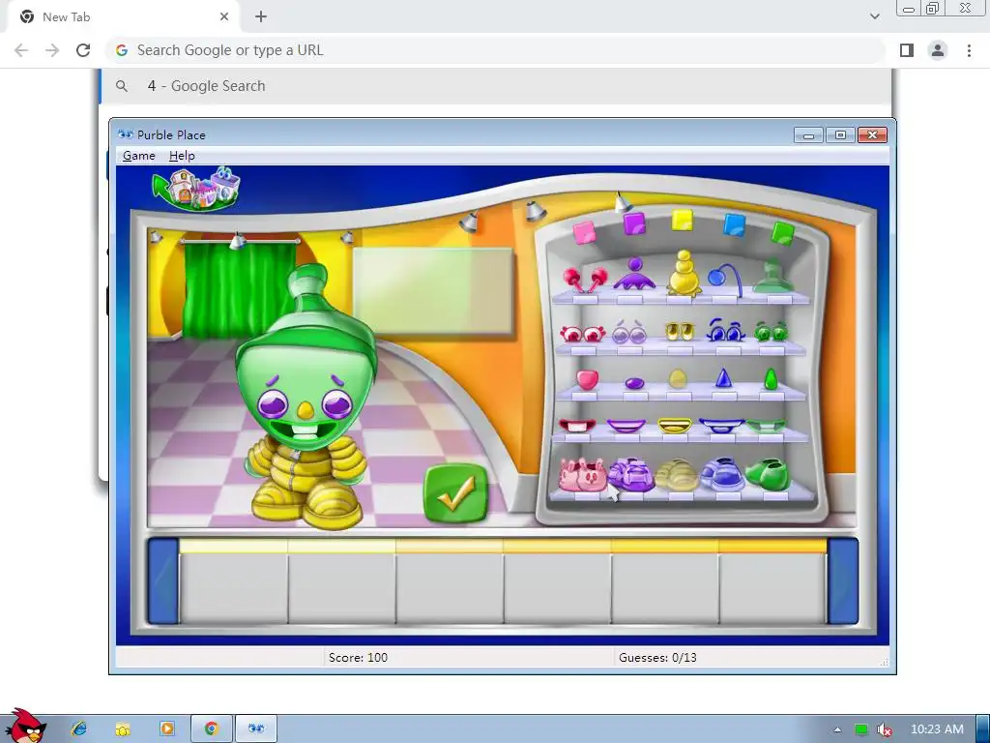Open the Help menu
This screenshot has width=990, height=743.
pos(182,156)
